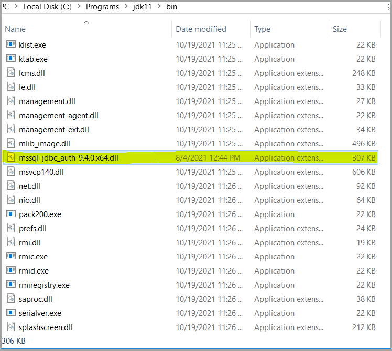Navigate to Local Disk (C:) in breadcrumb
This screenshot has width=392, height=351.
click(x=47, y=7)
